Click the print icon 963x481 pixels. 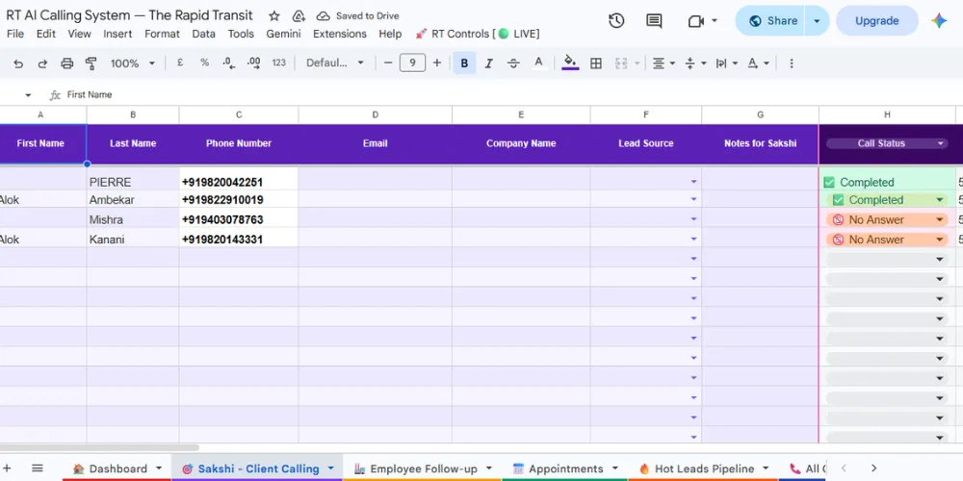coord(67,63)
